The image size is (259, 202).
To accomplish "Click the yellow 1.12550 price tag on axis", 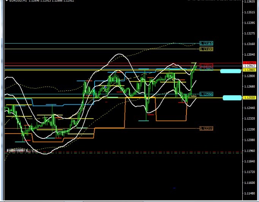I will (249, 98).
